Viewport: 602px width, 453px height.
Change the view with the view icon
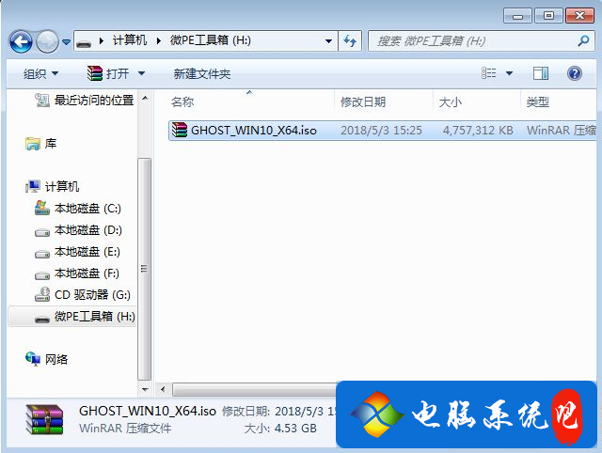pos(489,73)
